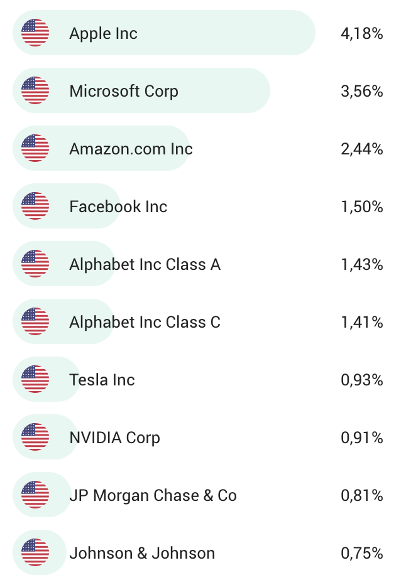Click the 4,18% weight for Apple
406x580 pixels.
362,34
